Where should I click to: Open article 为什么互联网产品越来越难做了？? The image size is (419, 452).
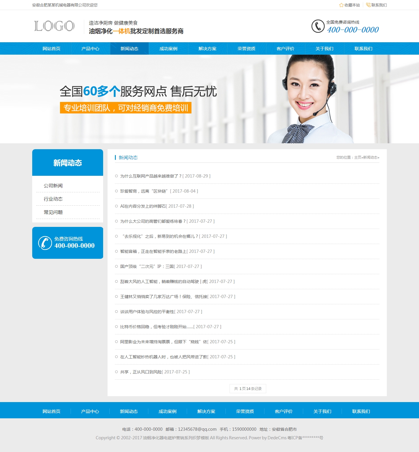point(151,176)
